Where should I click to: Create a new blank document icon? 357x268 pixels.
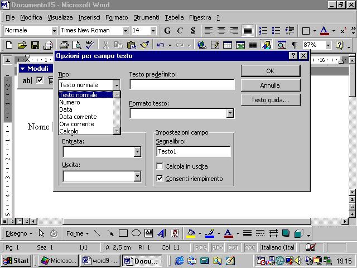pyautogui.click(x=9, y=45)
